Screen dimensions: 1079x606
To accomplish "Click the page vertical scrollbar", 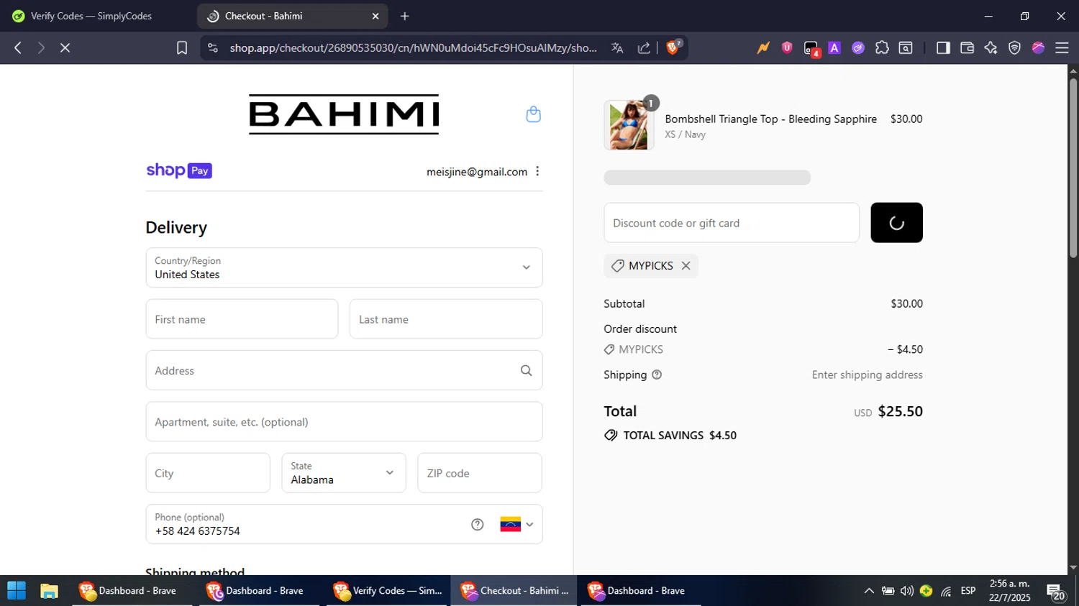I will coord(1073,168).
